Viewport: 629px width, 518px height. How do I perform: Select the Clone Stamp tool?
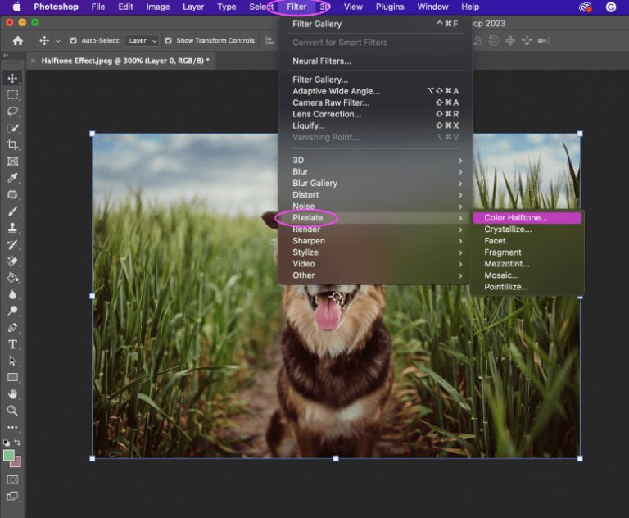[x=12, y=228]
